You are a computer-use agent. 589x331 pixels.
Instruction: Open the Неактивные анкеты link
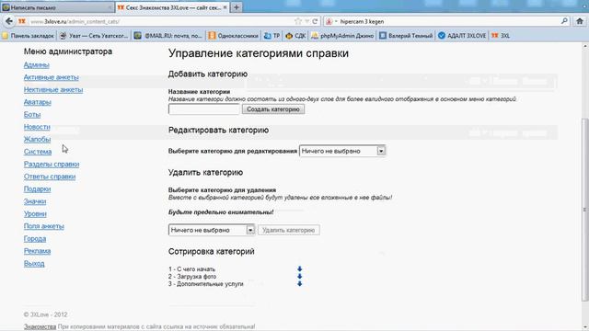[53, 90]
